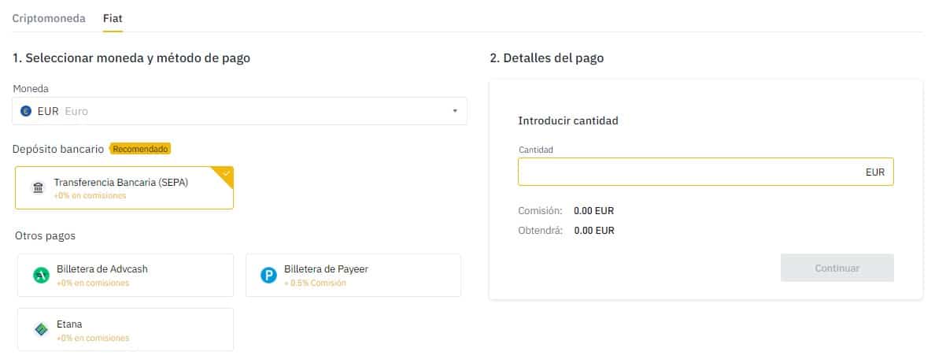
Task: Click the Euro currency coin icon
Action: [26, 111]
